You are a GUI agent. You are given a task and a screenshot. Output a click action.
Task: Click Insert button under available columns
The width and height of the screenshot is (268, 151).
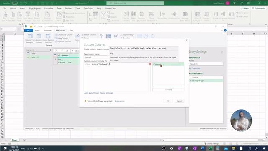[168, 89]
